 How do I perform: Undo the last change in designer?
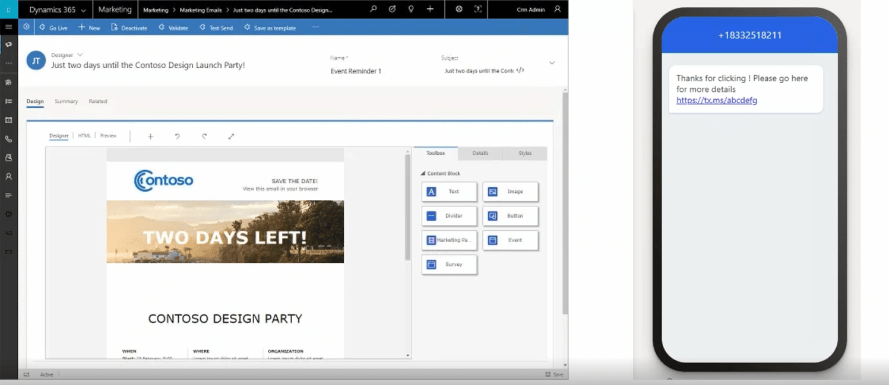click(x=177, y=136)
